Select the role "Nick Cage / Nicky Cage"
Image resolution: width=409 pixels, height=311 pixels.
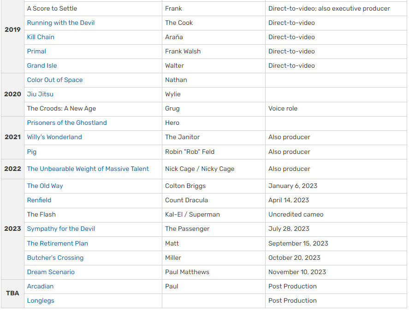(x=200, y=169)
